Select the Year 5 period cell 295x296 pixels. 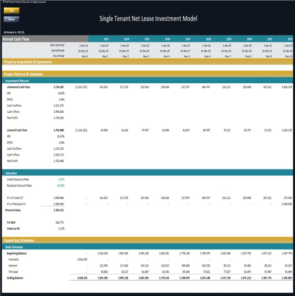click(x=187, y=56)
